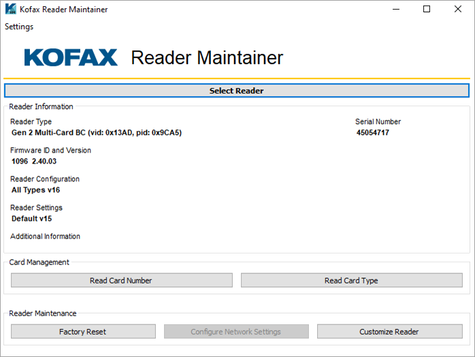Viewport: 475px width, 357px height.
Task: Open the Settings menu
Action: click(19, 27)
